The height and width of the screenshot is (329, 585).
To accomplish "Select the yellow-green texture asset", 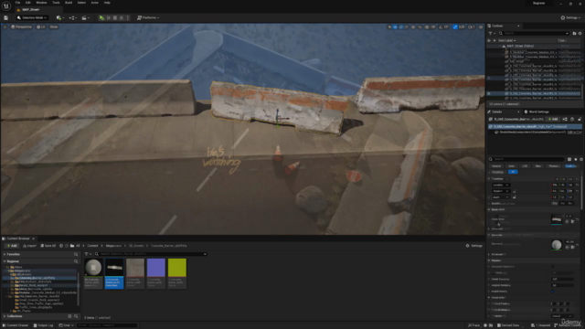I will click(x=176, y=273).
